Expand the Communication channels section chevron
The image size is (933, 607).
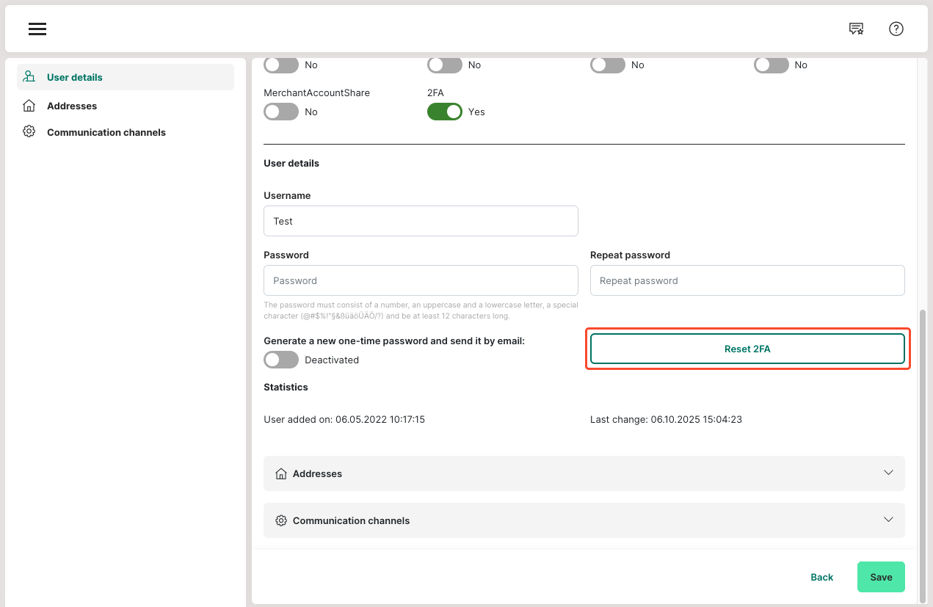pos(888,520)
